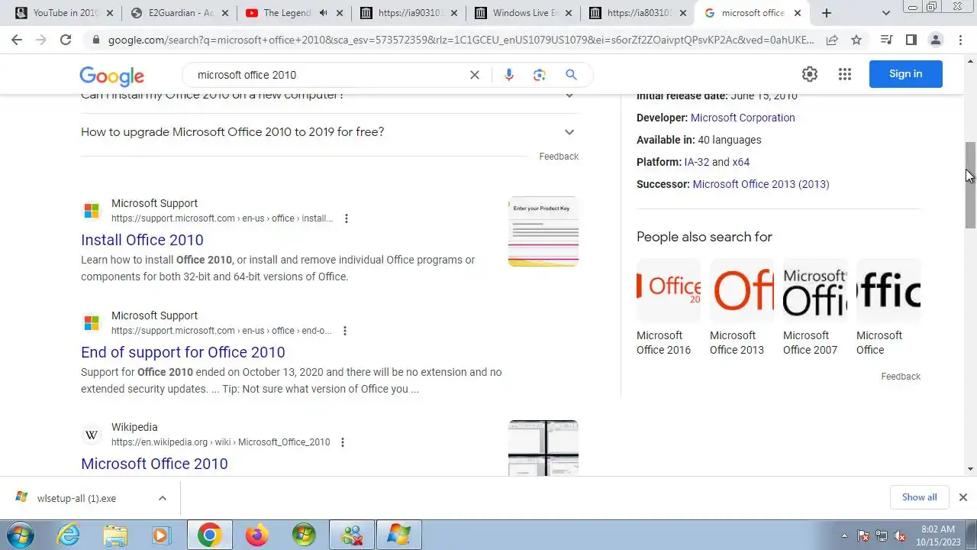977x550 pixels.
Task: Switch to the ia80310 archive tab
Action: coord(637,13)
